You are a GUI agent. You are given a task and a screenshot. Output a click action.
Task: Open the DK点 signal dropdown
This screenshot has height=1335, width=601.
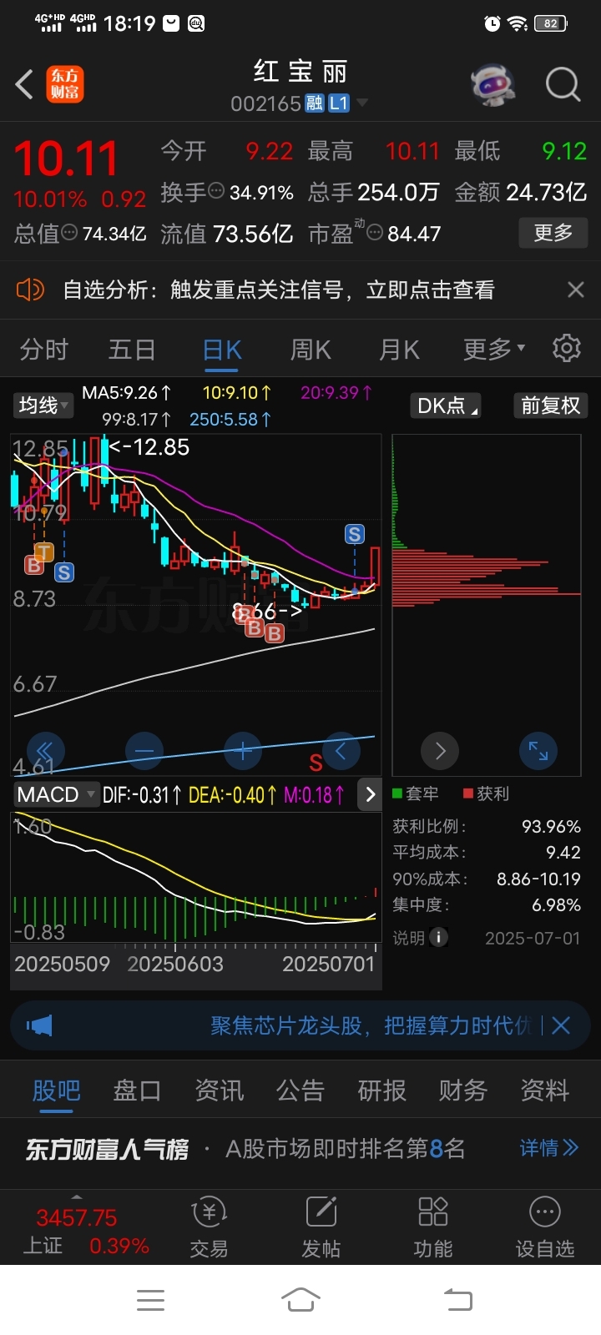tap(447, 406)
